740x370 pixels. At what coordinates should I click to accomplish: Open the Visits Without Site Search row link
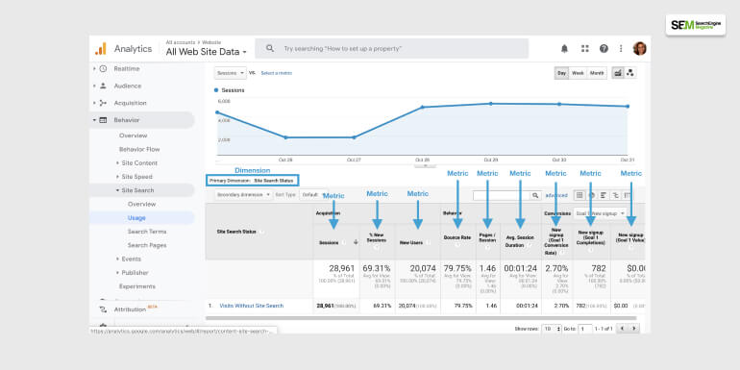[252, 306]
